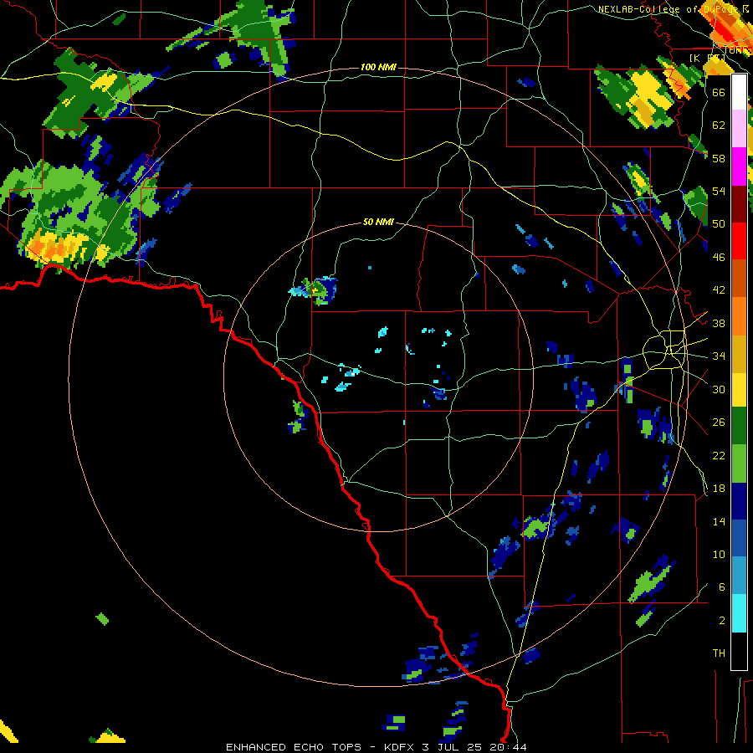Viewport: 753px width, 753px height.
Task: Click the bright red color scale segment
Action: (x=739, y=241)
